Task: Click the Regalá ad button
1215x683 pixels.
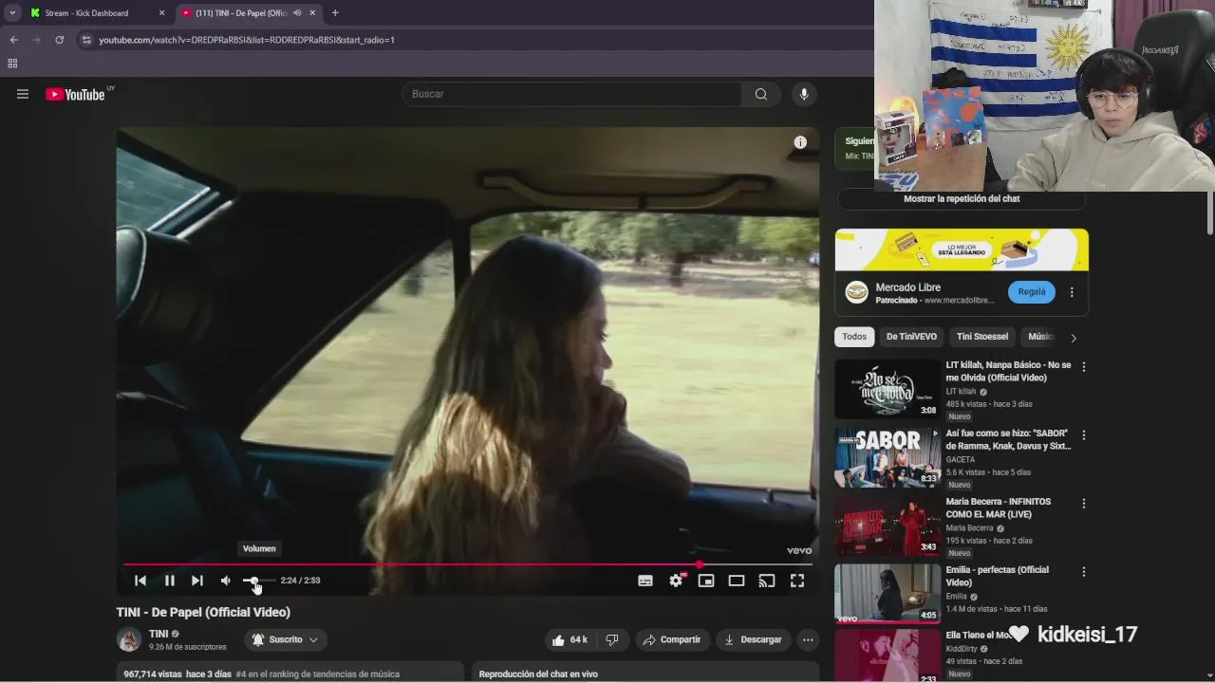Action: click(1032, 292)
